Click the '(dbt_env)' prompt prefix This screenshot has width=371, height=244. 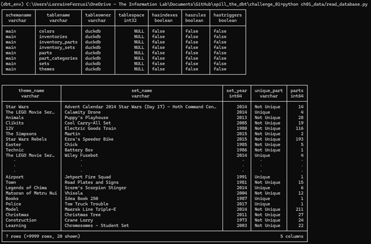[x=12, y=4]
